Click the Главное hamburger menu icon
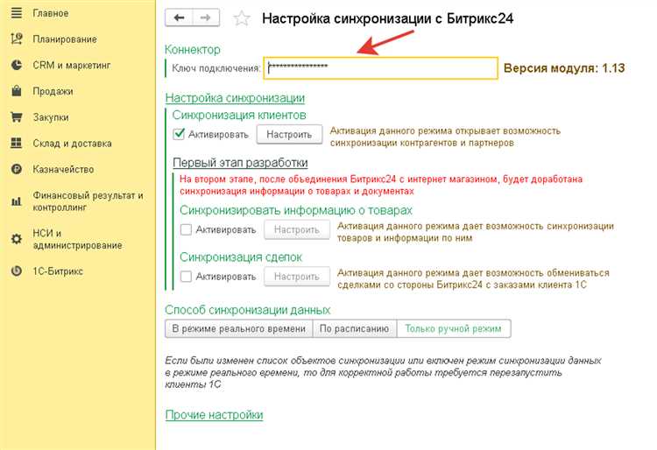This screenshot has height=450, width=657. pos(17,13)
